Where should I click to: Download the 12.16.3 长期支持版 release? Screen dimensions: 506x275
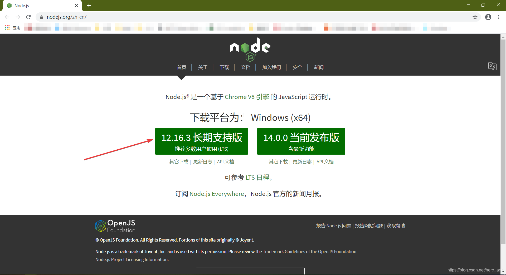201,141
